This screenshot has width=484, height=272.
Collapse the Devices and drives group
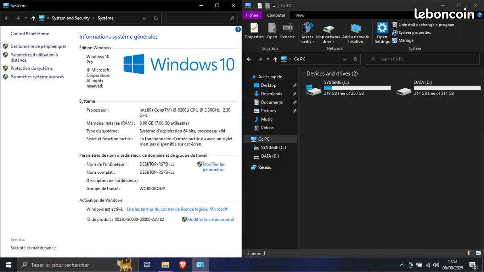[x=303, y=74]
